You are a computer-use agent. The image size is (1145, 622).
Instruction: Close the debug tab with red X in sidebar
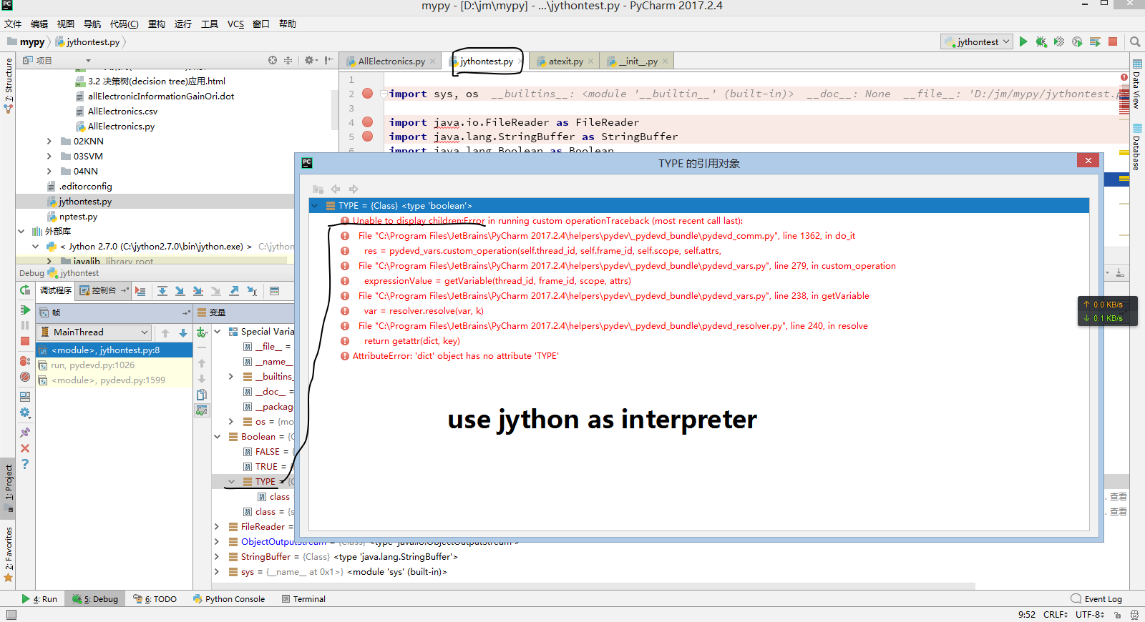click(x=25, y=448)
